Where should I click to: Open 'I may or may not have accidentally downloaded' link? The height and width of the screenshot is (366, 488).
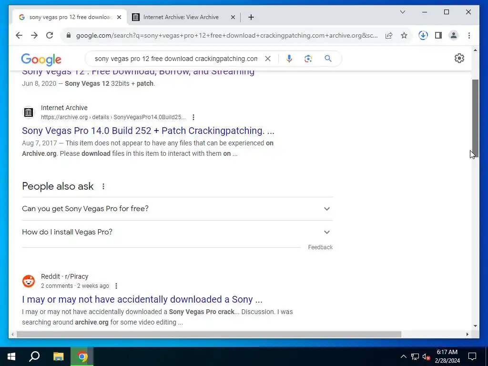point(142,299)
